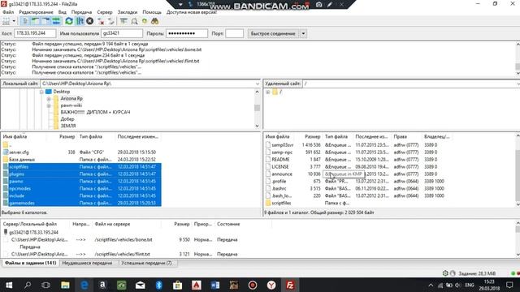The image size is (520, 292).
Task: Switch to the Файлы в задании tab
Action: 30,263
